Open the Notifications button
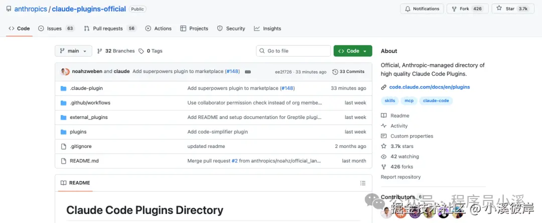 tap(422, 9)
